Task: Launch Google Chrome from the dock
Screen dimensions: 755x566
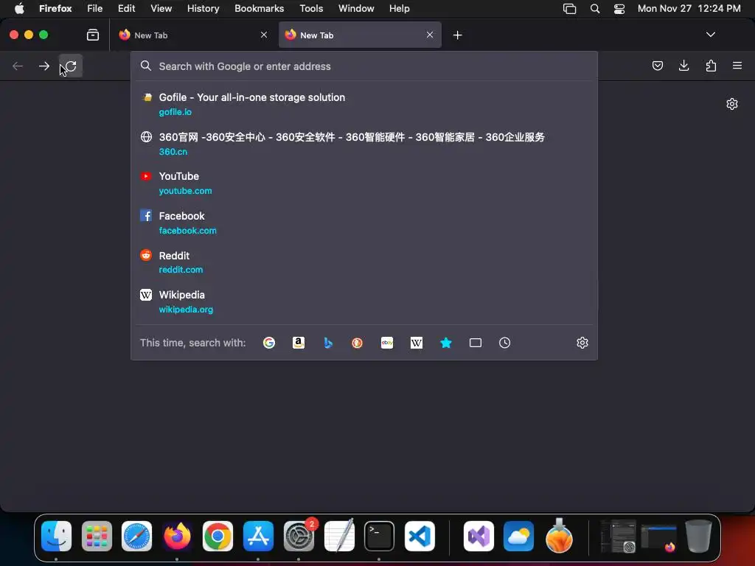Action: point(218,536)
